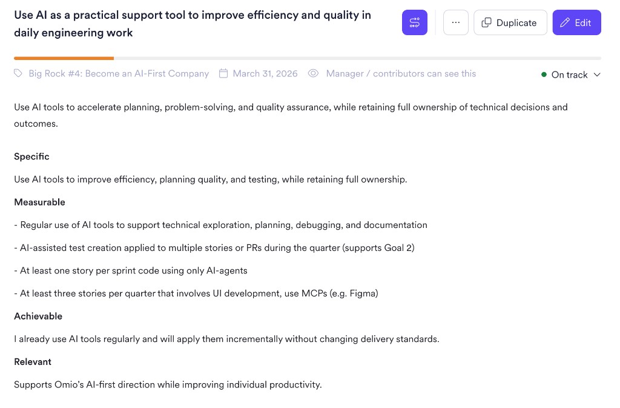Image resolution: width=620 pixels, height=408 pixels.
Task: Duplicate this goal
Action: (x=510, y=22)
